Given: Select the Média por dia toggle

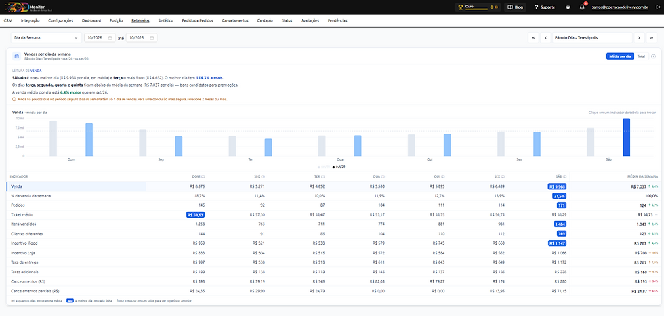Looking at the screenshot, I should 620,56.
